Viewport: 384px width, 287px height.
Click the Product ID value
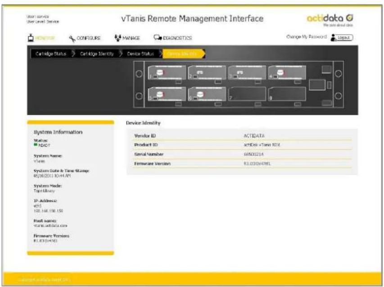pos(262,145)
